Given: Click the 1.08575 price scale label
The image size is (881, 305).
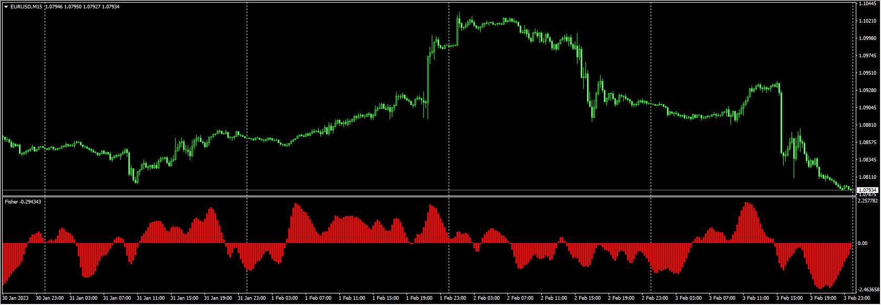Looking at the screenshot, I should click(x=867, y=143).
